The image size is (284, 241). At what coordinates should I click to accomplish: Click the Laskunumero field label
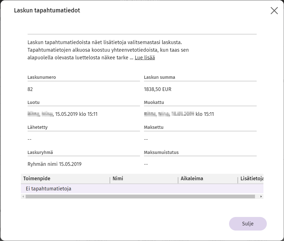[42, 77]
